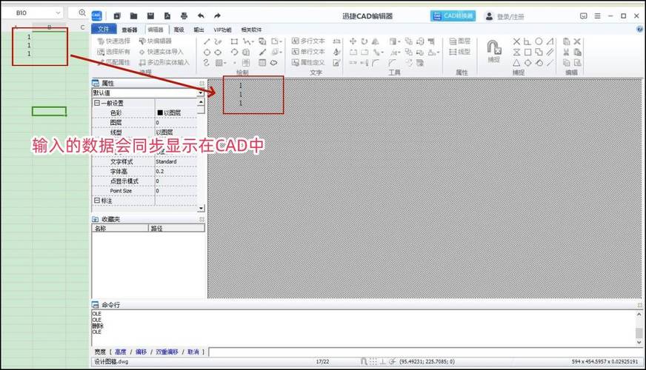The width and height of the screenshot is (646, 370).
Task: Click the CAD转换器 converter button
Action: pos(453,16)
